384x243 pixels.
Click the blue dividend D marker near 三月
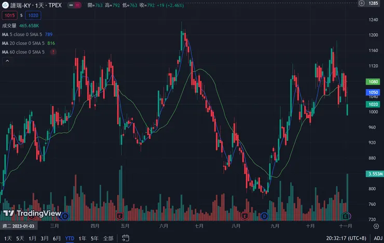coord(65,216)
